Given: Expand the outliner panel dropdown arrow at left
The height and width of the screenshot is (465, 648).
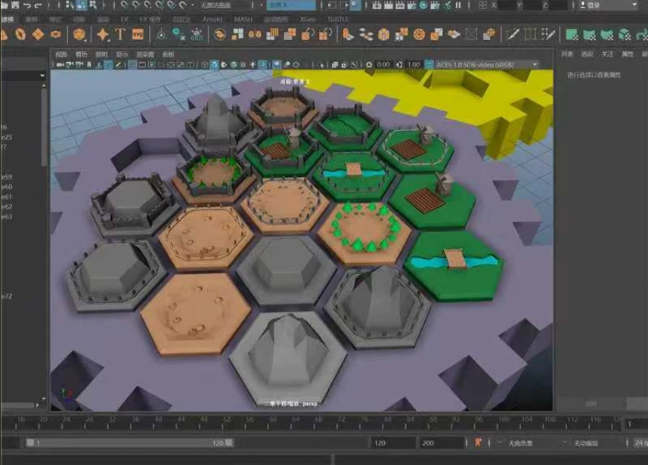Looking at the screenshot, I should point(42,76).
